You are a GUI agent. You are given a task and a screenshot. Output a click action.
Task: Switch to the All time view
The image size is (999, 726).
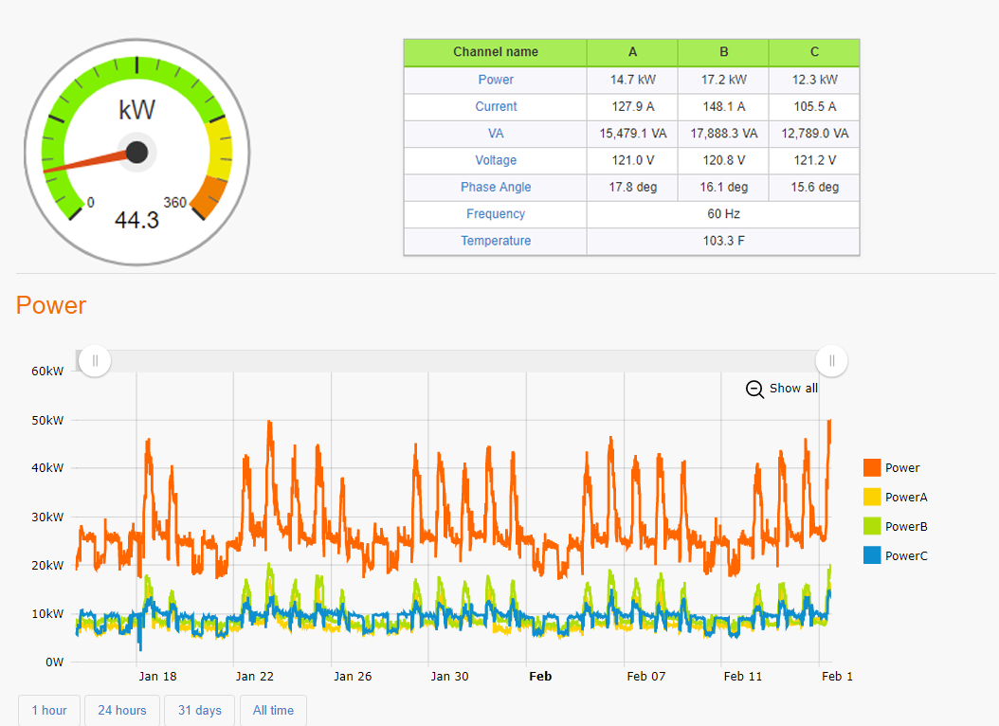pyautogui.click(x=273, y=710)
